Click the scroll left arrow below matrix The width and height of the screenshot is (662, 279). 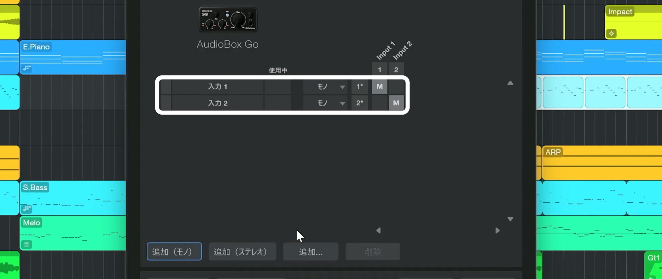[x=379, y=231]
